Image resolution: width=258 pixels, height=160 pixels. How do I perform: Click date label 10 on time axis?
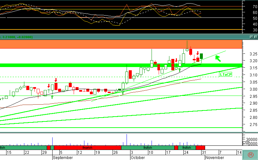click(151, 153)
